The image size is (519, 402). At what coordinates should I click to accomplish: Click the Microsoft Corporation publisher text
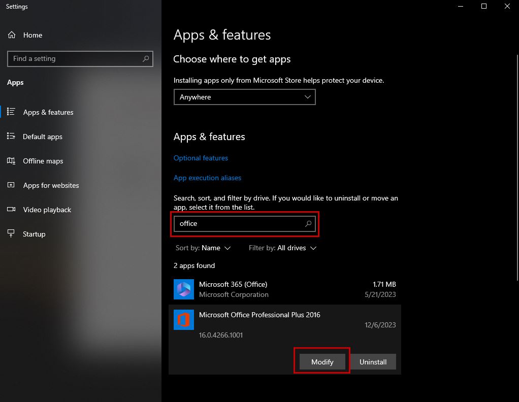234,294
